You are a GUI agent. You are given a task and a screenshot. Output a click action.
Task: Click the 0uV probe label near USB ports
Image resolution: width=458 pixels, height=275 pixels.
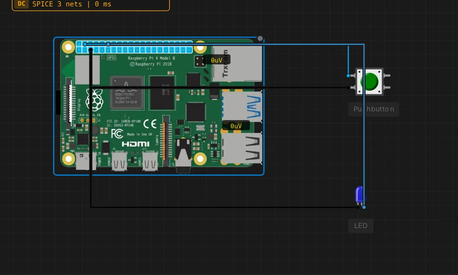236,126
